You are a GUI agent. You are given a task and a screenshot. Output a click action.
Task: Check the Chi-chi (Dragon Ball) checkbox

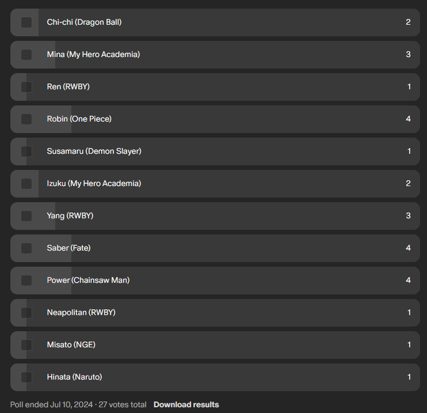27,23
